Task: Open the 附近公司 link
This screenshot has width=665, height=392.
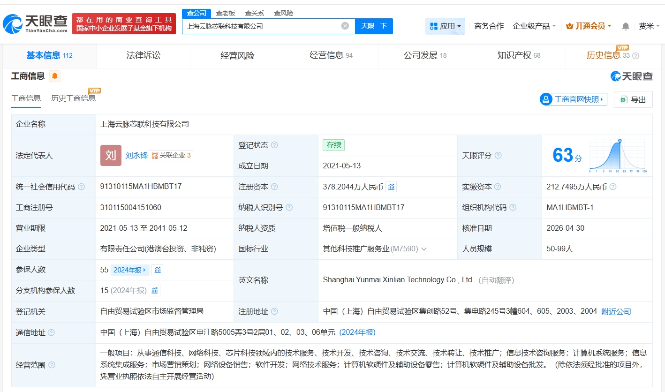Action: pyautogui.click(x=616, y=311)
